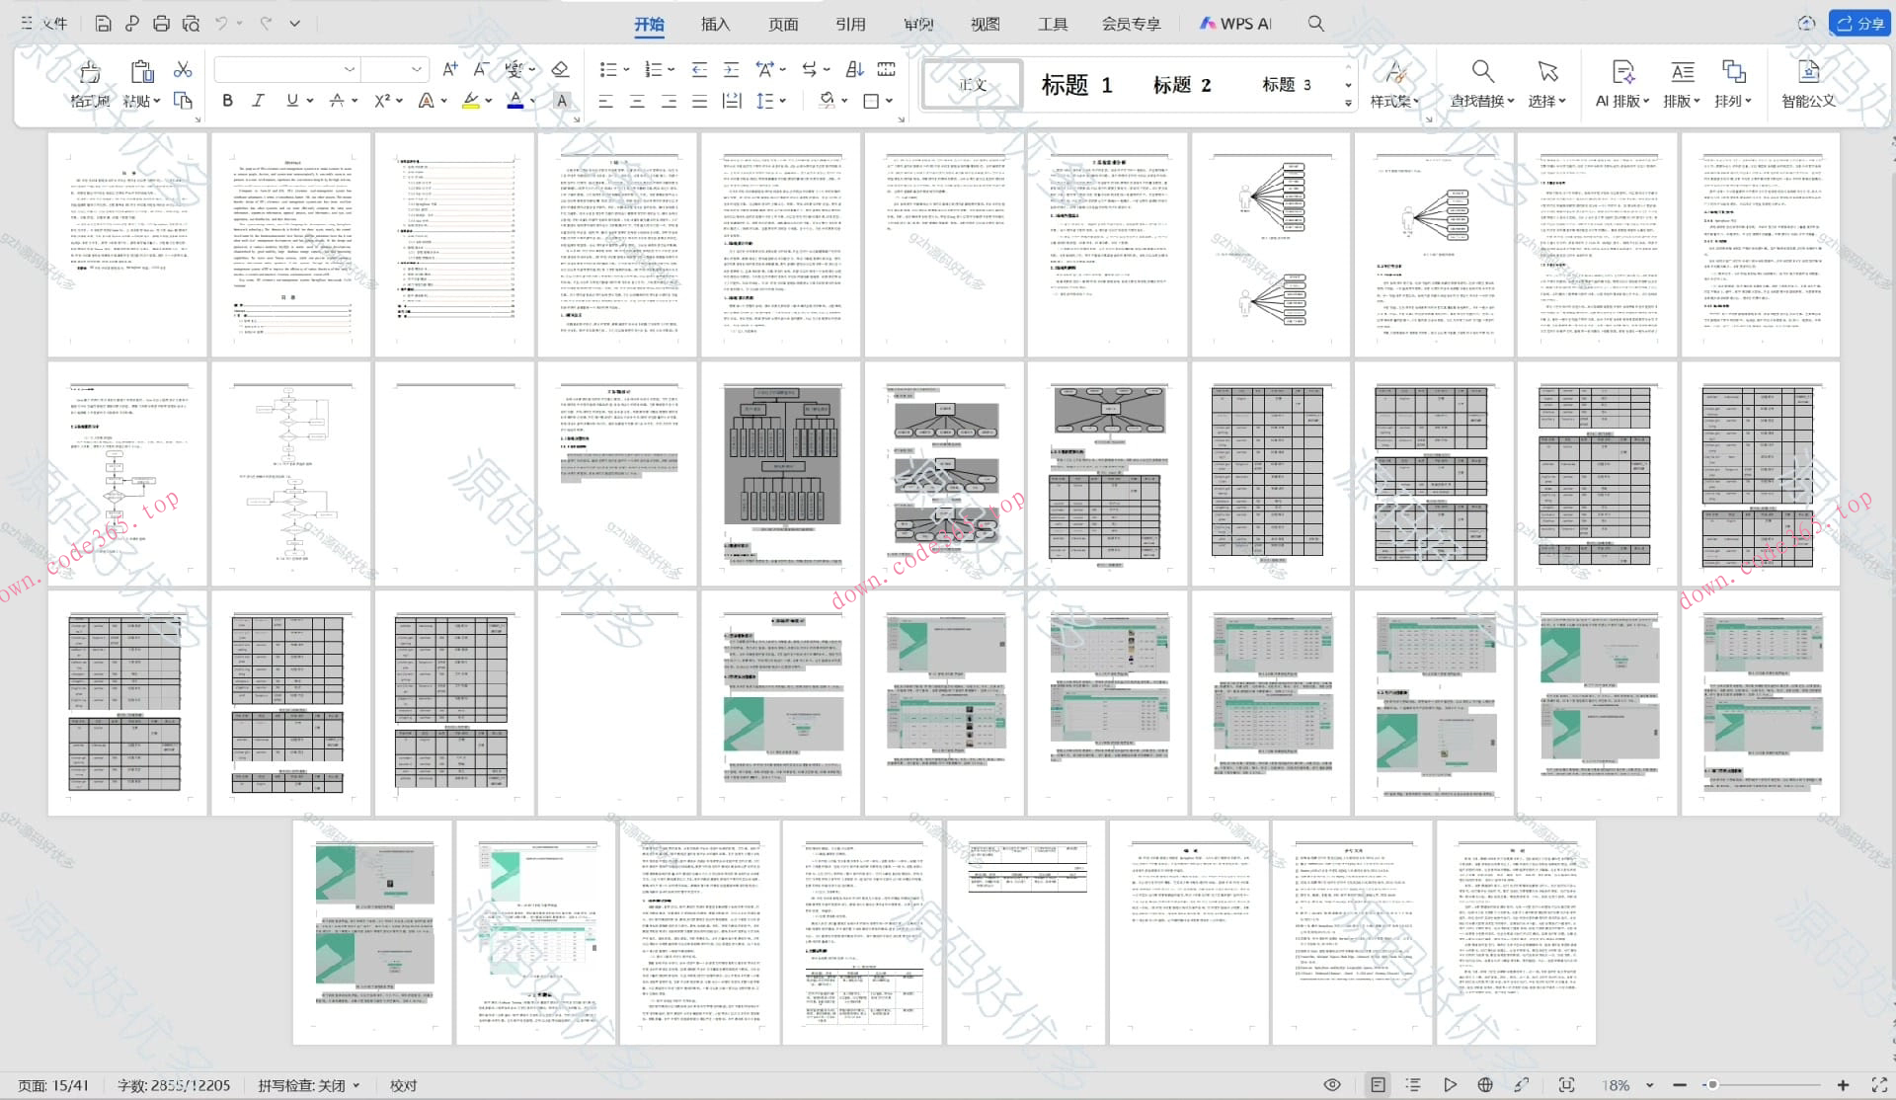This screenshot has width=1896, height=1100.
Task: Click the text sort icon
Action: pyautogui.click(x=855, y=69)
